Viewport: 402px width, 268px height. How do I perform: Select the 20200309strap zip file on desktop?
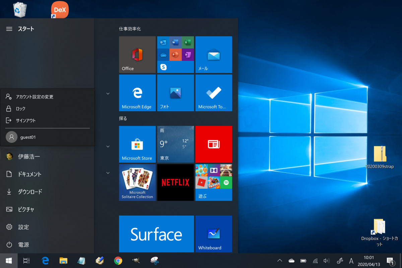(x=380, y=157)
